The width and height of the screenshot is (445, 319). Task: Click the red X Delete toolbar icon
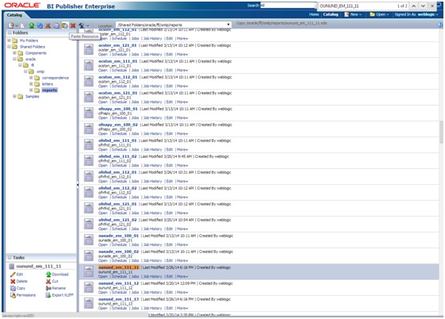(x=73, y=25)
